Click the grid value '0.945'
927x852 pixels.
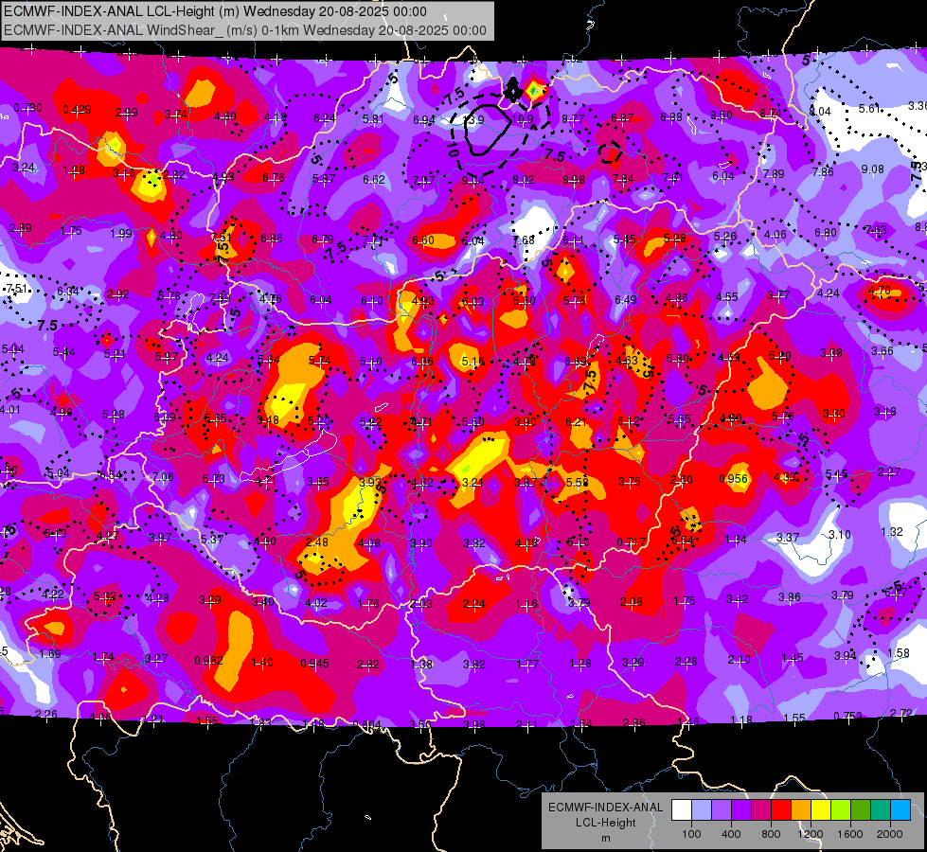(x=314, y=664)
